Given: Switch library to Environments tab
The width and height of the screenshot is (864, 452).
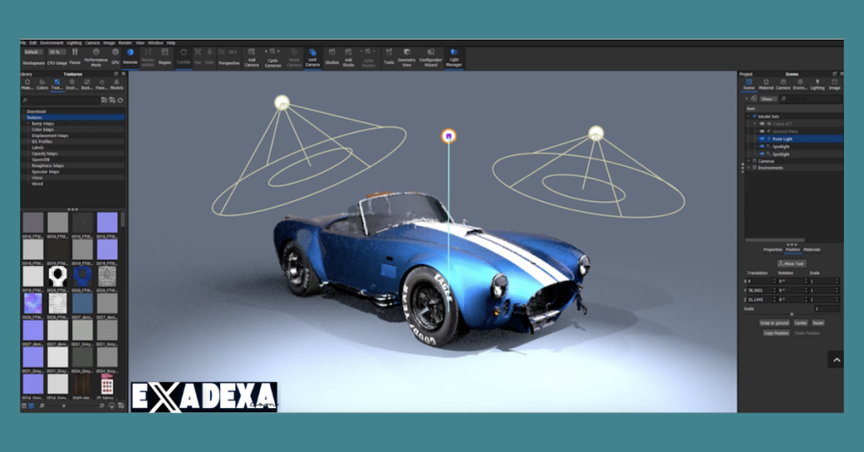Looking at the screenshot, I should tap(72, 84).
